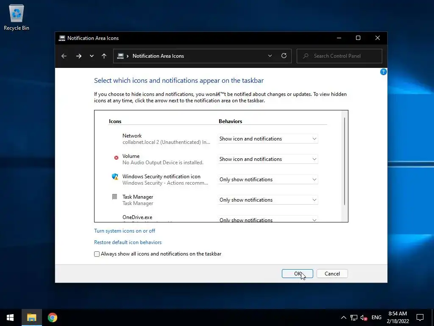Viewport: 434px width, 326px height.
Task: Open the Windows Security behavior dropdown
Action: [268, 180]
